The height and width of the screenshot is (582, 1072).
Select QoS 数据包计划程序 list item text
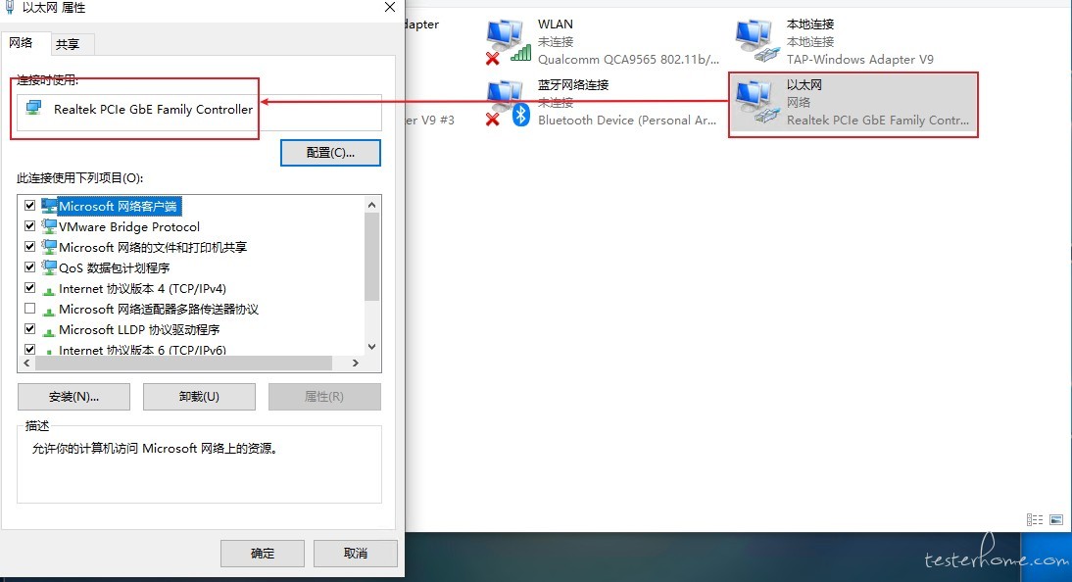(115, 267)
